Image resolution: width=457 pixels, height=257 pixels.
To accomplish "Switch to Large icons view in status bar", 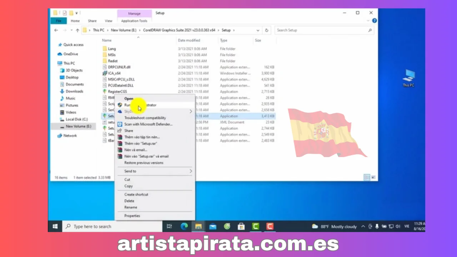I will point(373,177).
